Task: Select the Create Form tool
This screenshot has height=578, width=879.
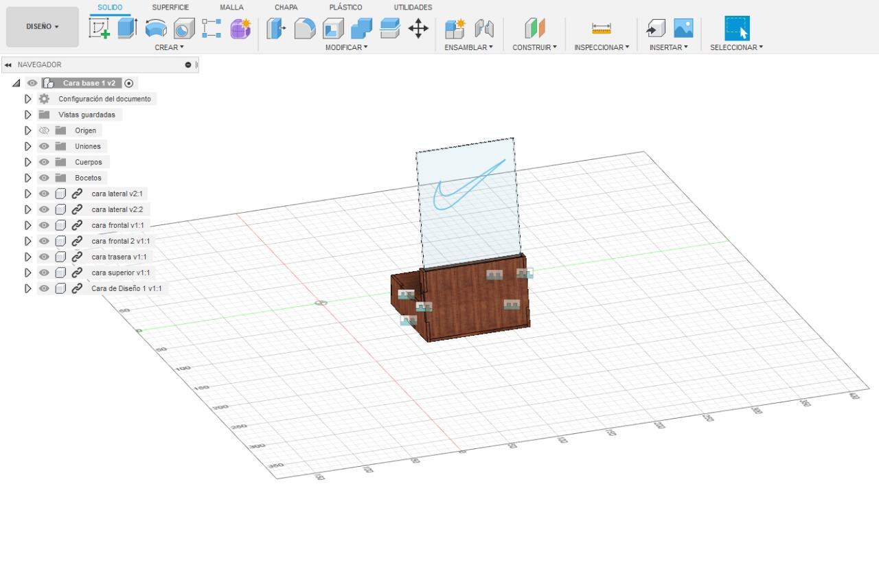Action: point(240,28)
